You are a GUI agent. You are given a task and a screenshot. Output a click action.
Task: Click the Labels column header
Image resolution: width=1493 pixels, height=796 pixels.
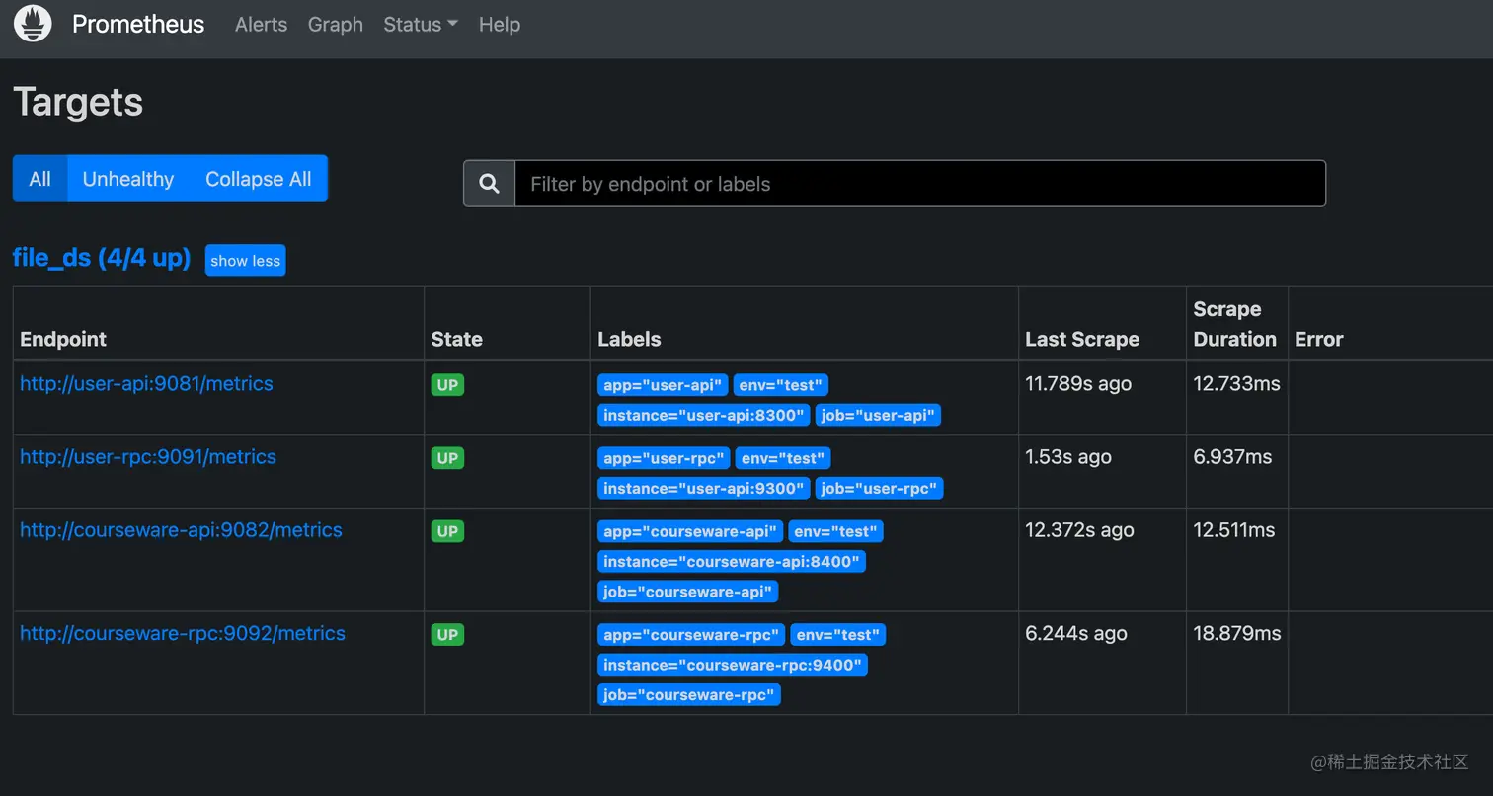coord(629,339)
